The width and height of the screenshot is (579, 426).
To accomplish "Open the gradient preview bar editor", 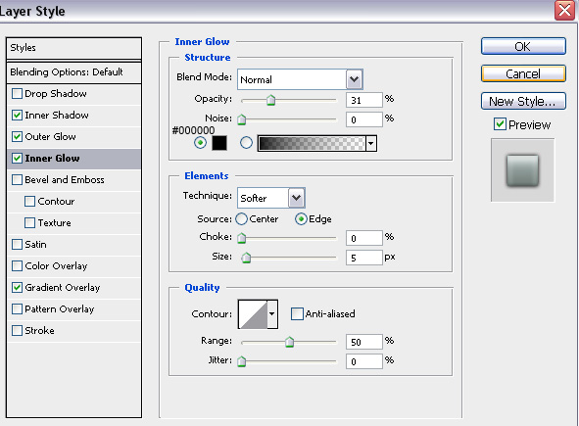I will [312, 143].
